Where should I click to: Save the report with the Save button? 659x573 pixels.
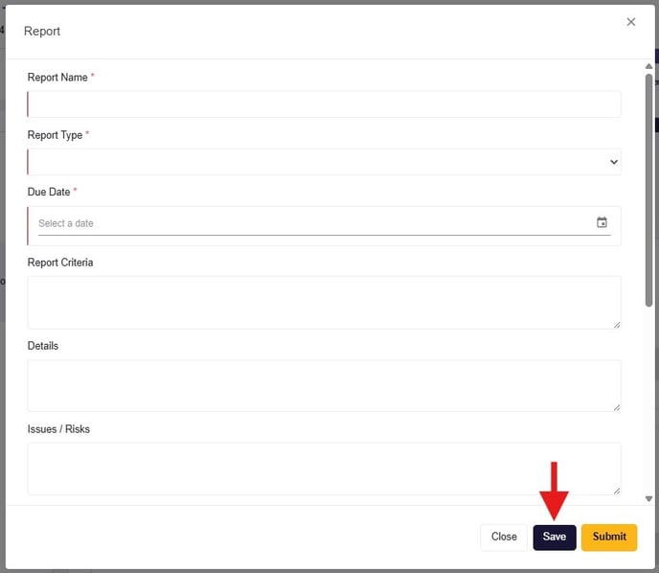(x=555, y=537)
